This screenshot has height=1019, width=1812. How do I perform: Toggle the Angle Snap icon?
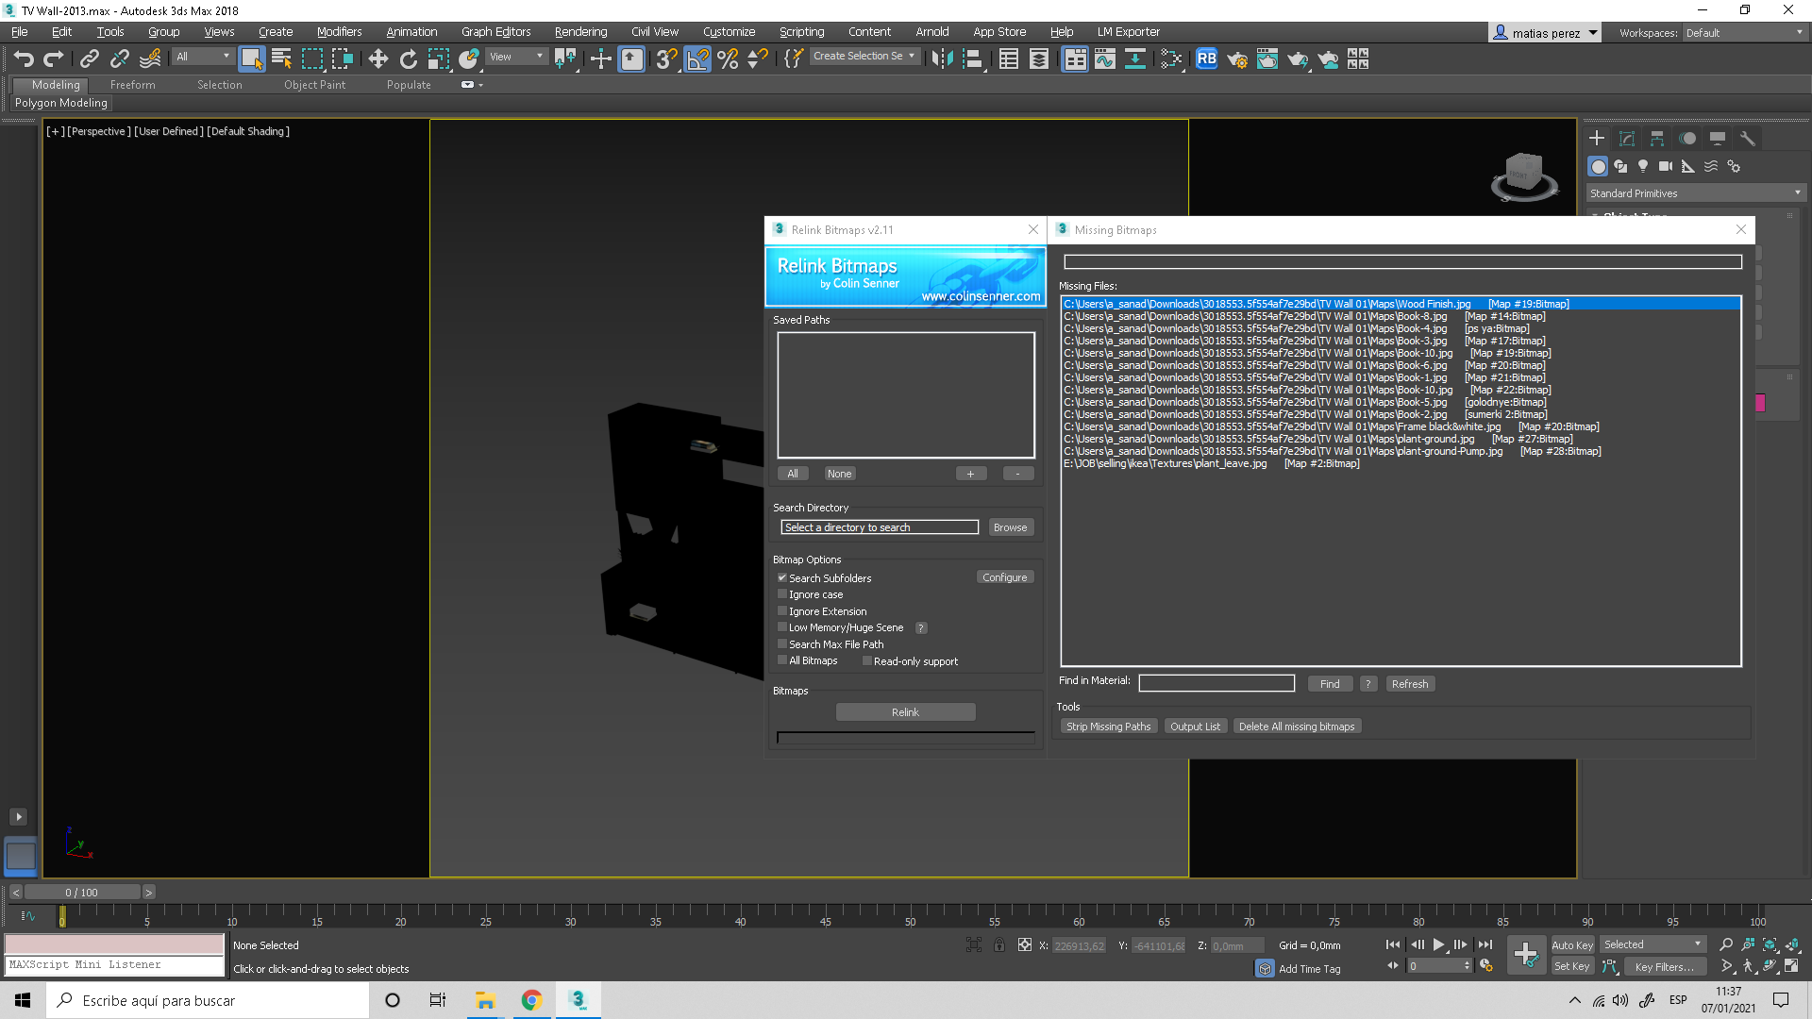pos(697,59)
